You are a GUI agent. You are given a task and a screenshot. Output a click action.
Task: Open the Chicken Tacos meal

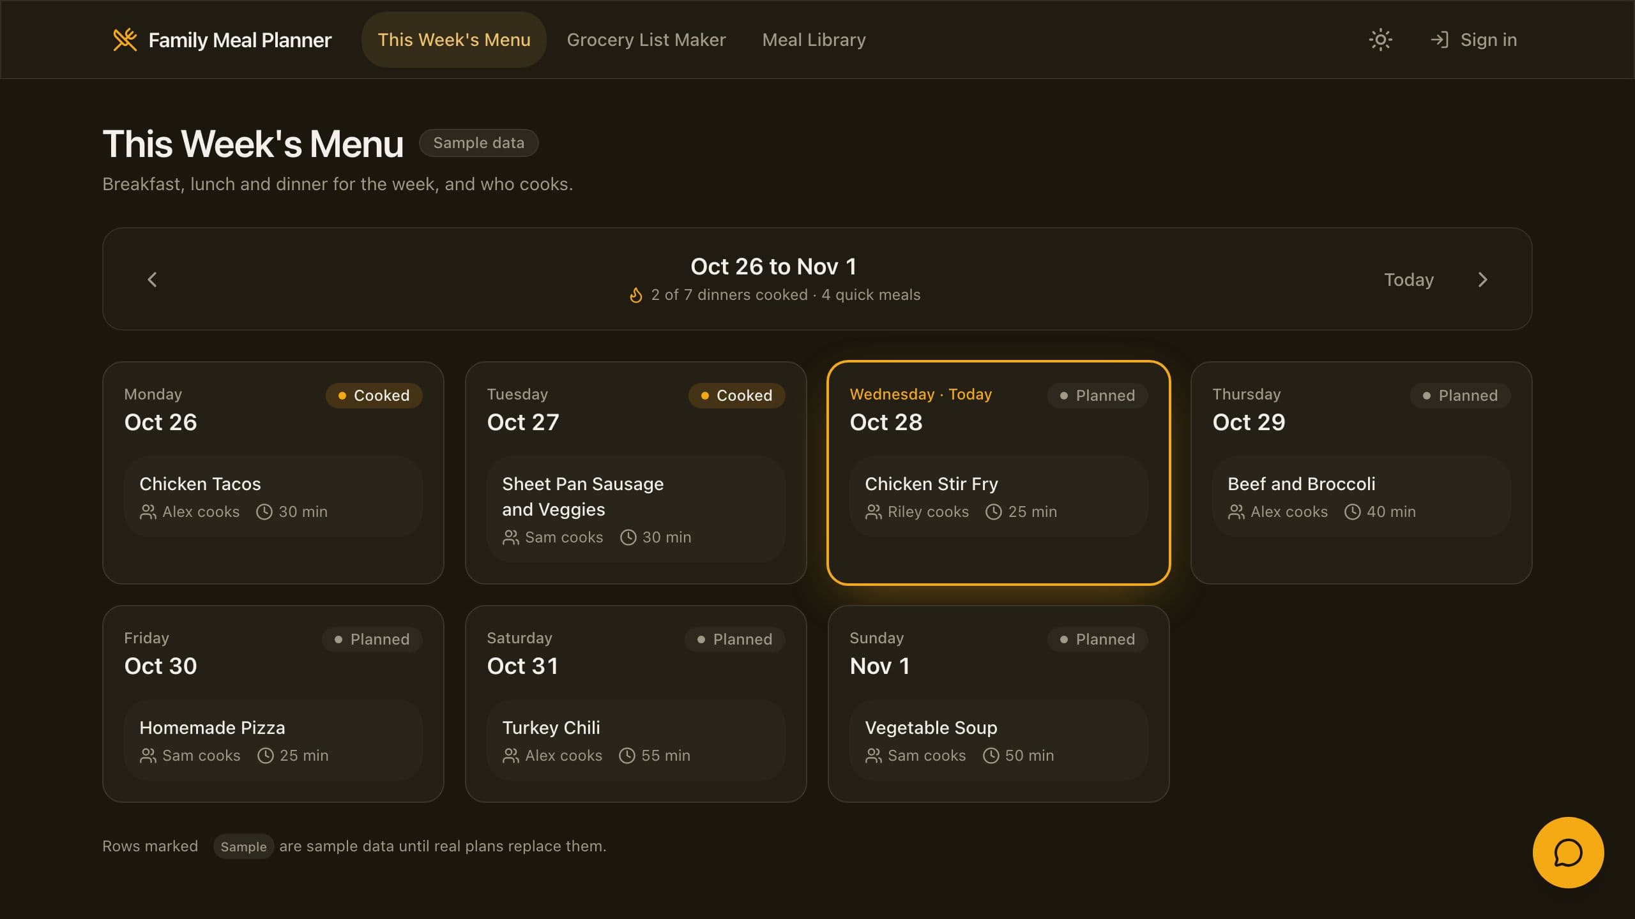tap(273, 497)
